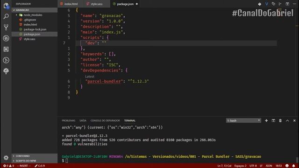Click the 18:53 clock in status bar
The height and width of the screenshot is (168, 299).
tap(278, 166)
